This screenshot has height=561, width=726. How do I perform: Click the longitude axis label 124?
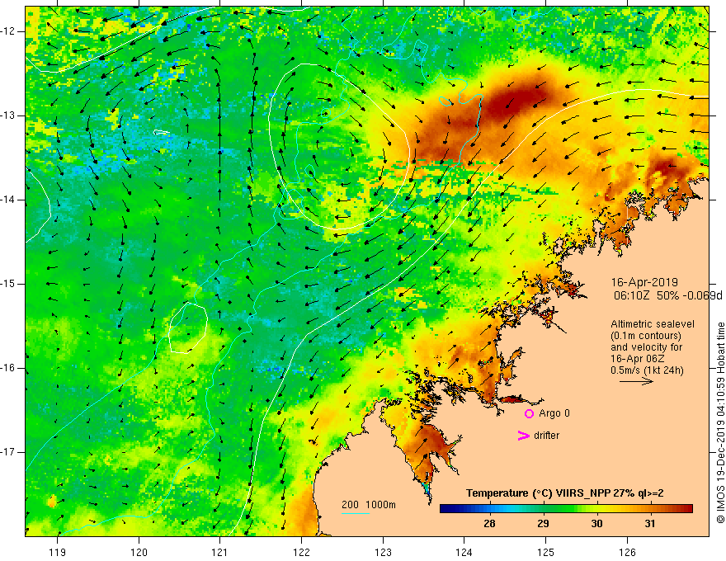(x=464, y=552)
